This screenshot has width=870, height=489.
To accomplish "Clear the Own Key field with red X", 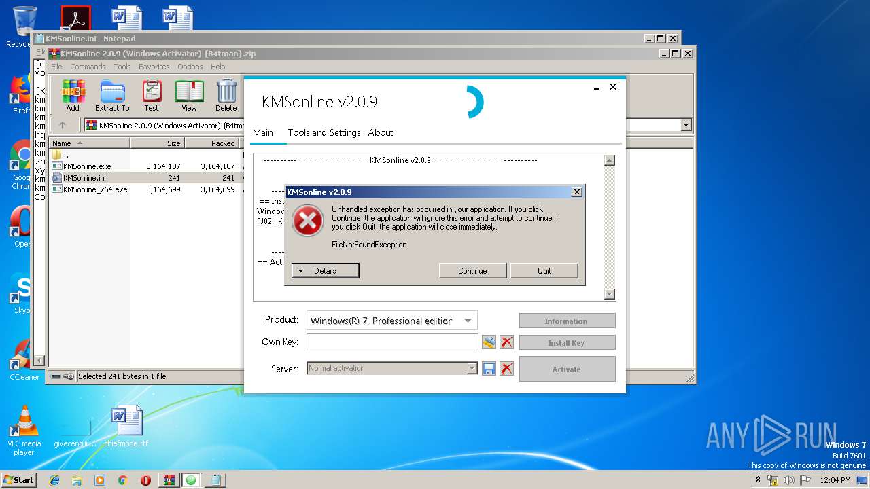I will (x=506, y=342).
